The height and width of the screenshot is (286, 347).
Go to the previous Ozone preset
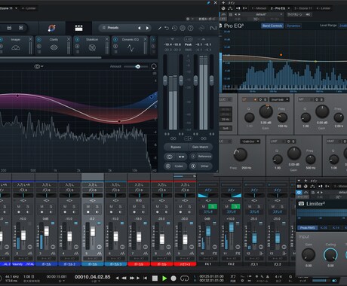coord(140,28)
